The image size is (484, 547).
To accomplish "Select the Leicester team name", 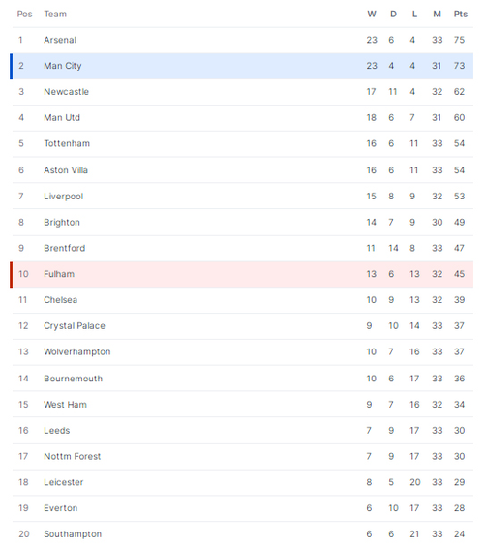I will (x=64, y=482).
